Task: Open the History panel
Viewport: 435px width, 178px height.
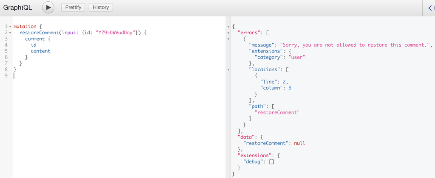Action: (x=101, y=8)
